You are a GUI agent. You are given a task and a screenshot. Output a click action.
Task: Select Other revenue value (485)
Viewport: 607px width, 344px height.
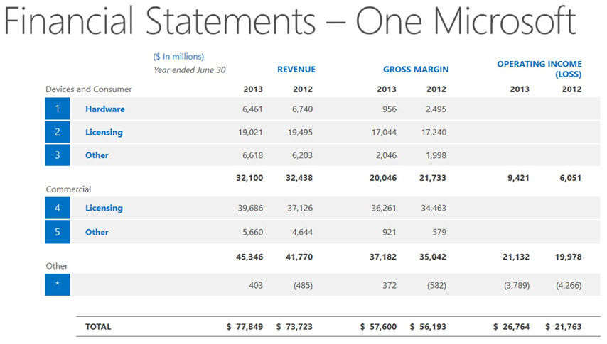click(303, 285)
